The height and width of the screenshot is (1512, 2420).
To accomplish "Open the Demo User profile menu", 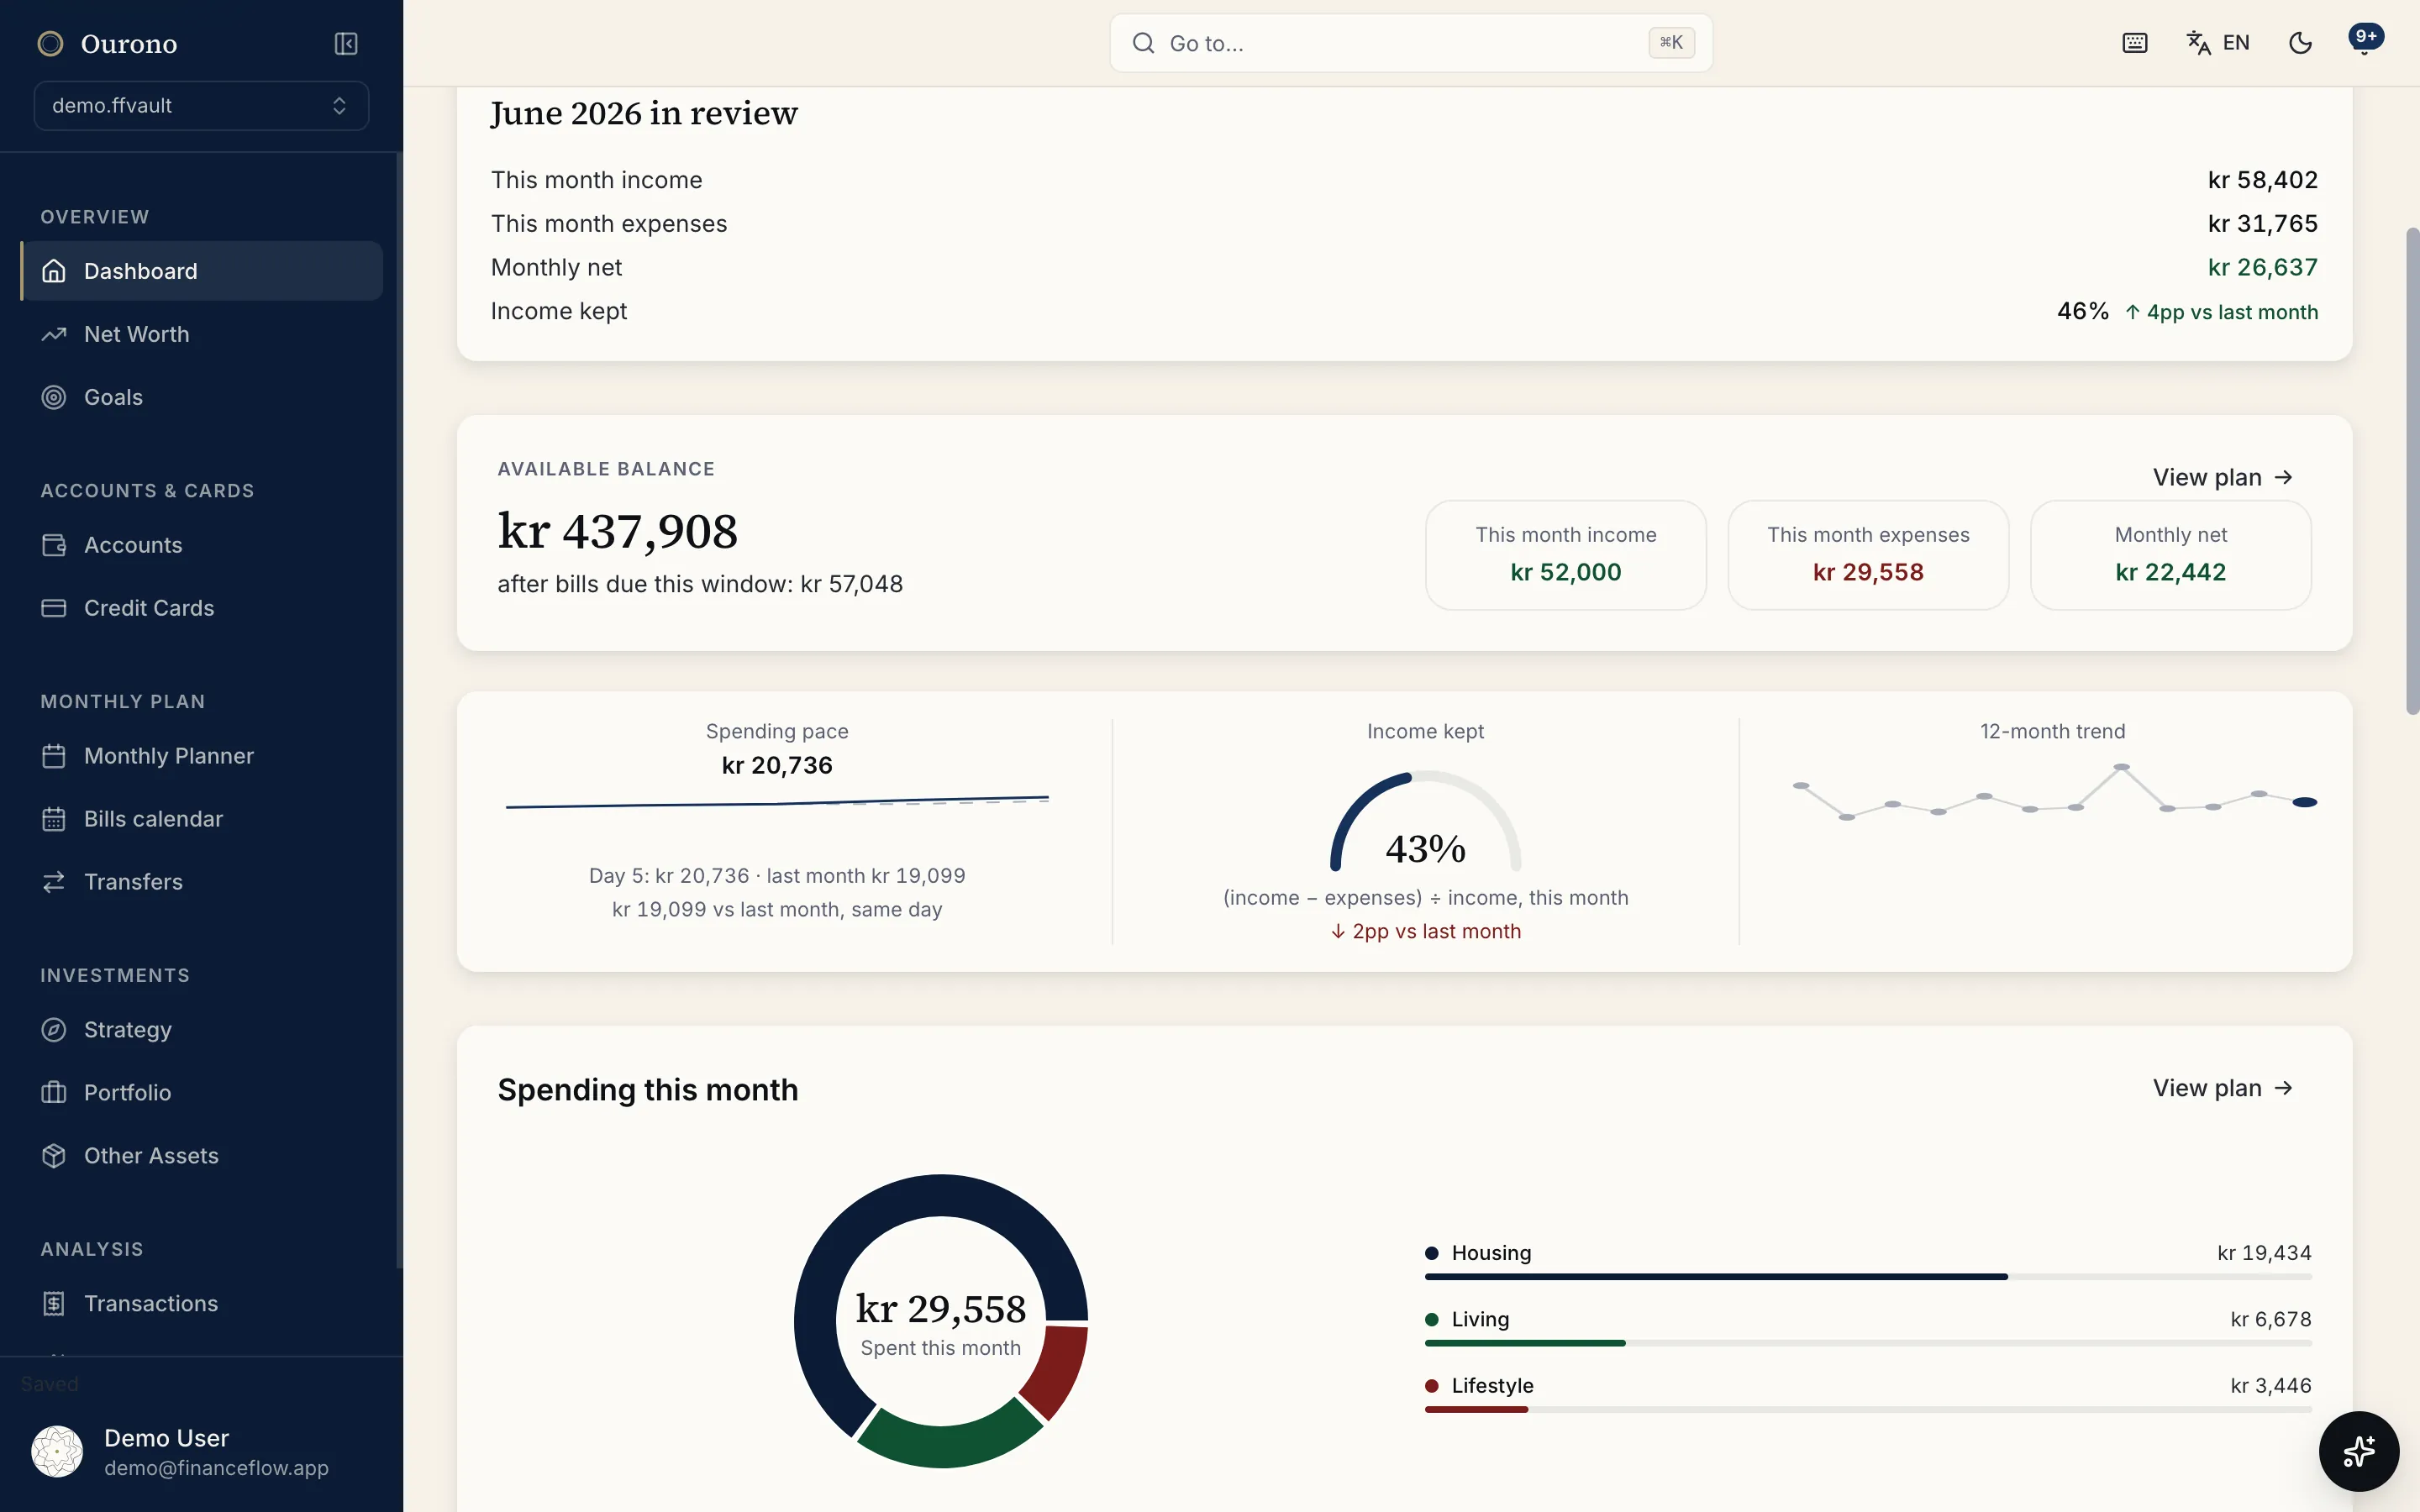I will [201, 1451].
